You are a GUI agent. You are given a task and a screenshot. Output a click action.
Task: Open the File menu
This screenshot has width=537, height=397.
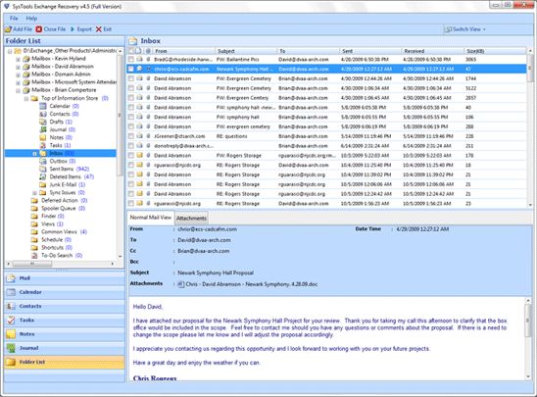click(14, 19)
